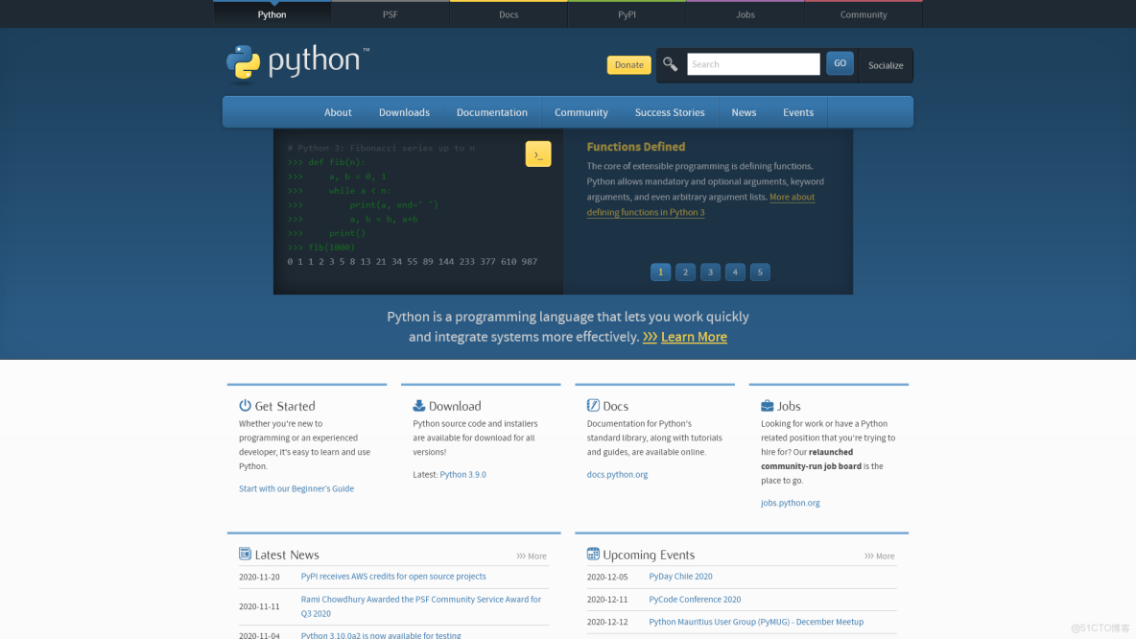Click the Latest News newspaper icon
The width and height of the screenshot is (1136, 639).
coord(244,554)
